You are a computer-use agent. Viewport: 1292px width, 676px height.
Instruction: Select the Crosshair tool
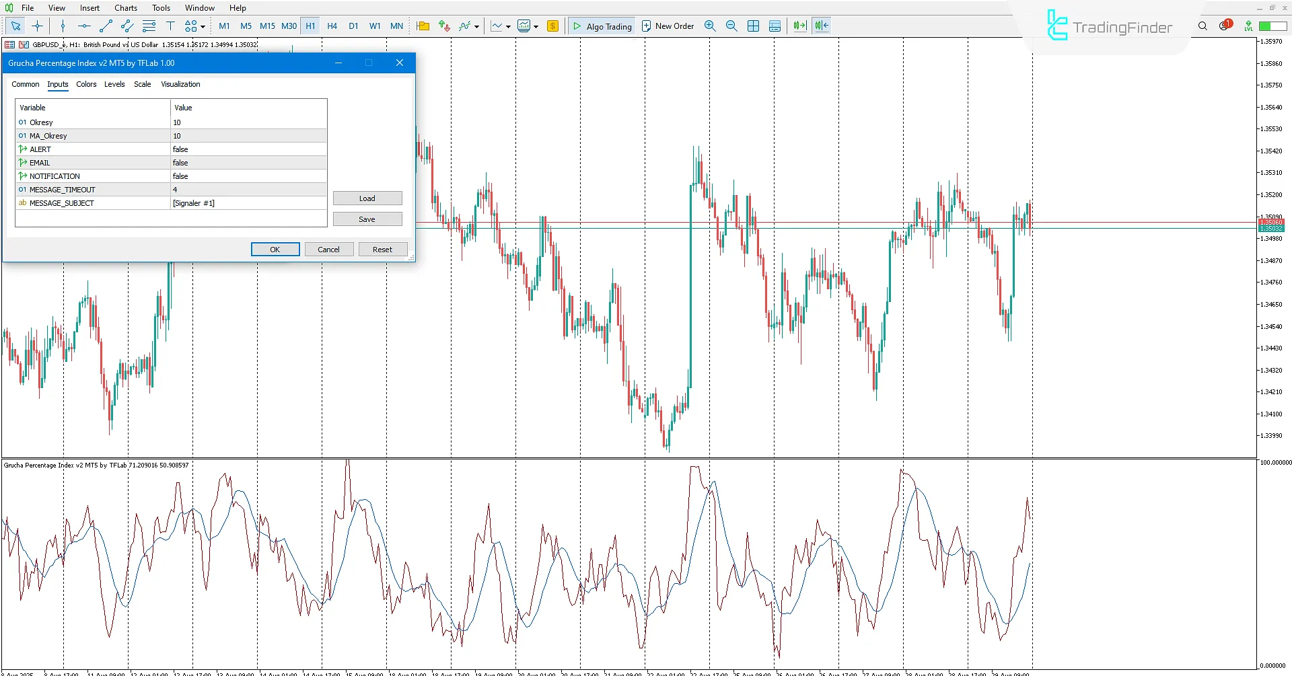37,26
